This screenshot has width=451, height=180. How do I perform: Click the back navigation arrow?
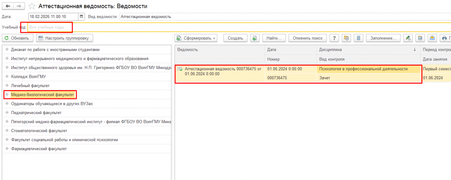click(x=8, y=6)
